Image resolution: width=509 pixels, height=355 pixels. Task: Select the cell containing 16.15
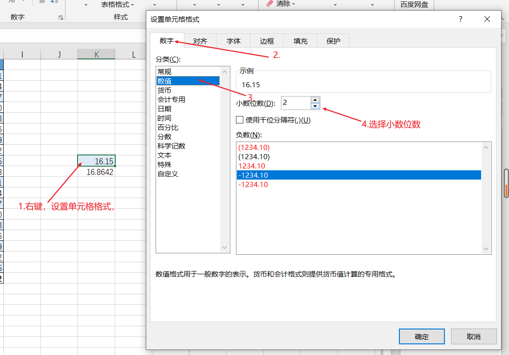point(97,161)
